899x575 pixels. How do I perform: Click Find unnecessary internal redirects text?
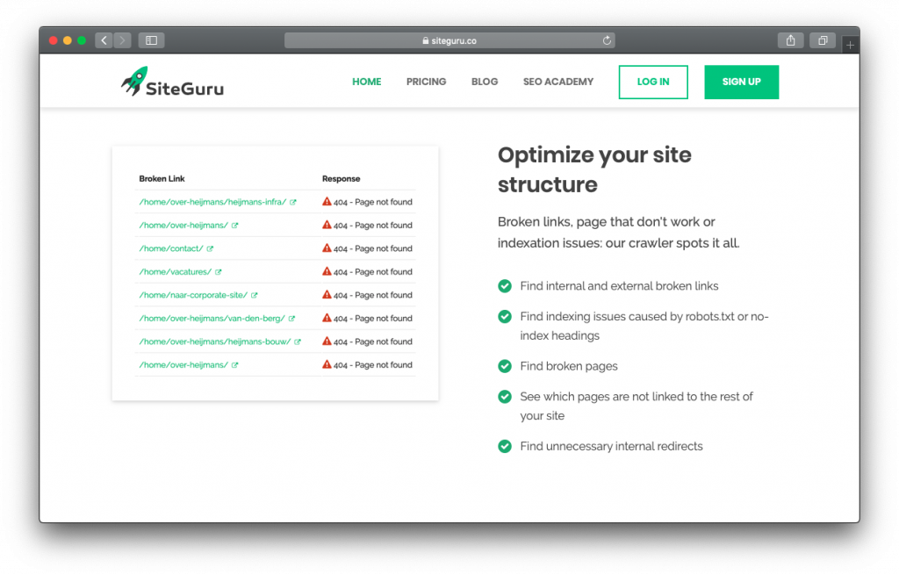click(611, 446)
